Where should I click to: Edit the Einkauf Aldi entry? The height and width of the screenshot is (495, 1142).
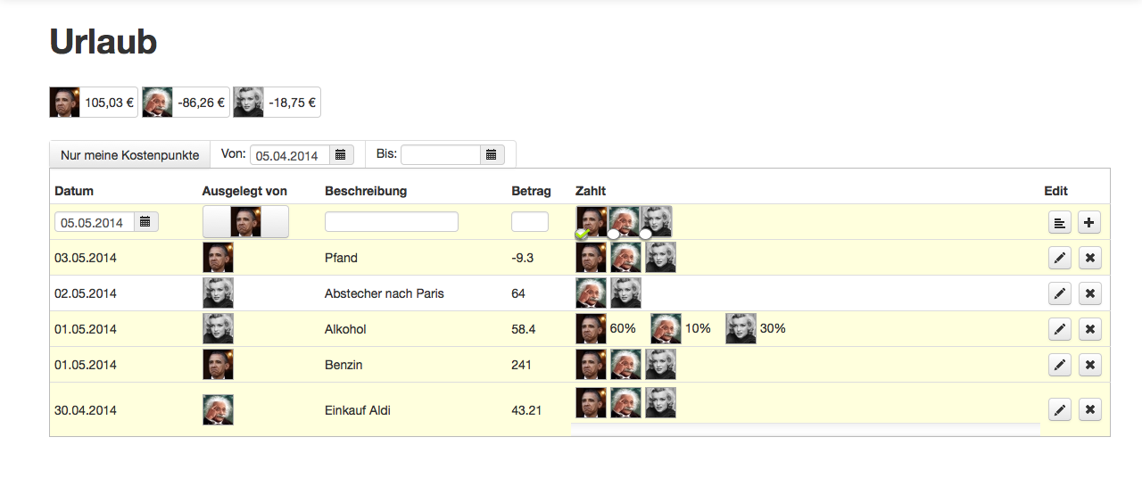(x=1059, y=409)
